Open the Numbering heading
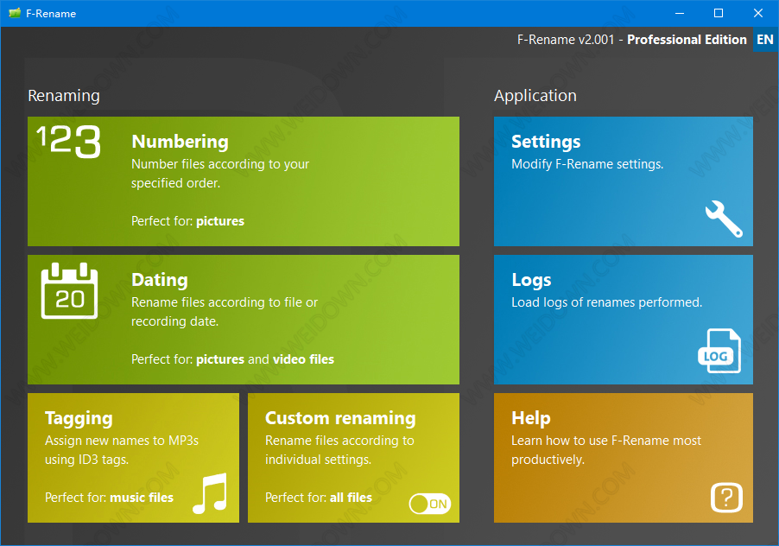Image resolution: width=779 pixels, height=546 pixels. tap(180, 142)
